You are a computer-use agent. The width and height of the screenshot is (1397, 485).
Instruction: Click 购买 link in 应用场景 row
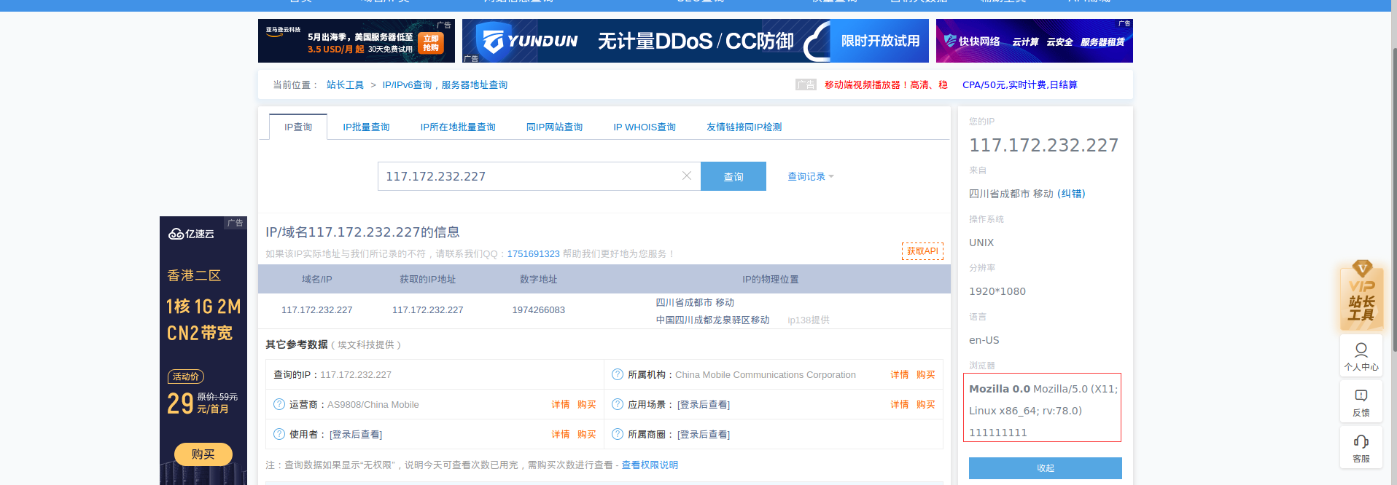click(x=926, y=404)
